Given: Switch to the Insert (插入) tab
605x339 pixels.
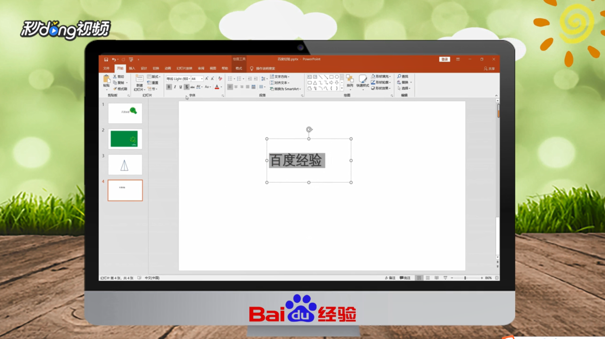Looking at the screenshot, I should pyautogui.click(x=132, y=68).
